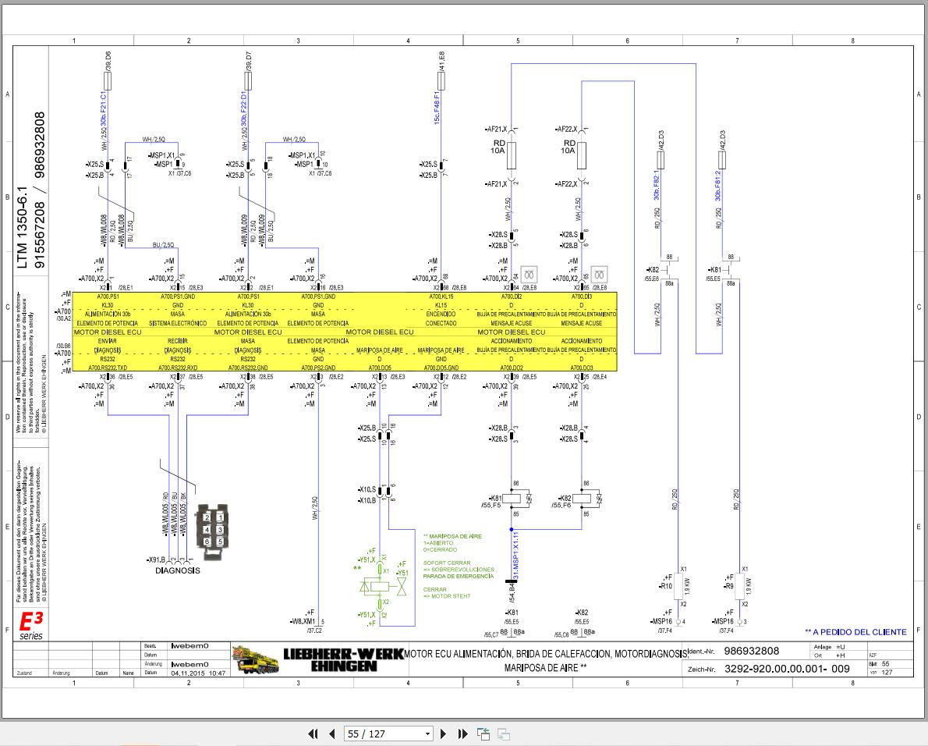Click the E3 series logo

point(30,626)
